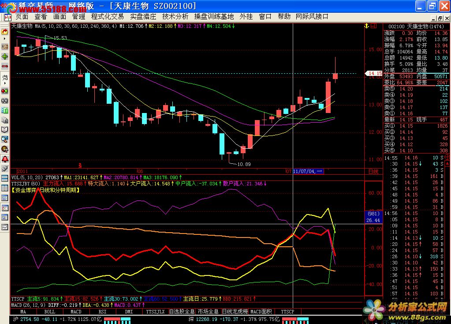Click the 11/07/04 date cursor label
The image size is (451, 324).
click(x=308, y=171)
